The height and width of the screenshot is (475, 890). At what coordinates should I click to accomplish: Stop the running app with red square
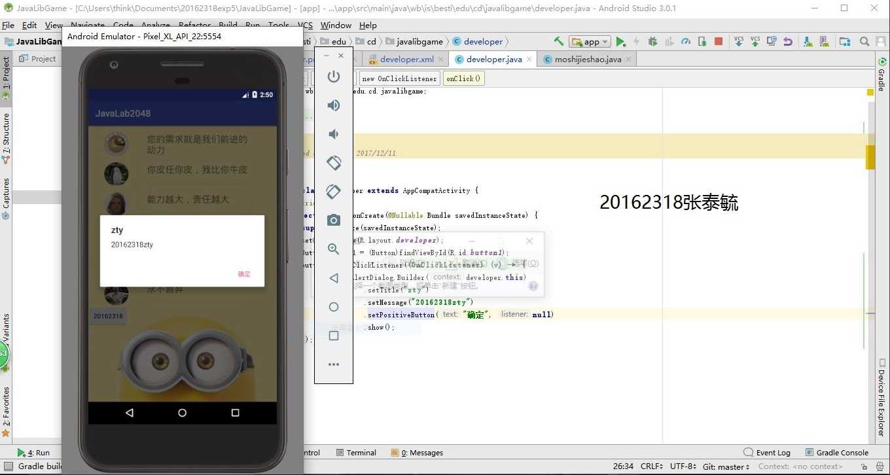pyautogui.click(x=719, y=41)
